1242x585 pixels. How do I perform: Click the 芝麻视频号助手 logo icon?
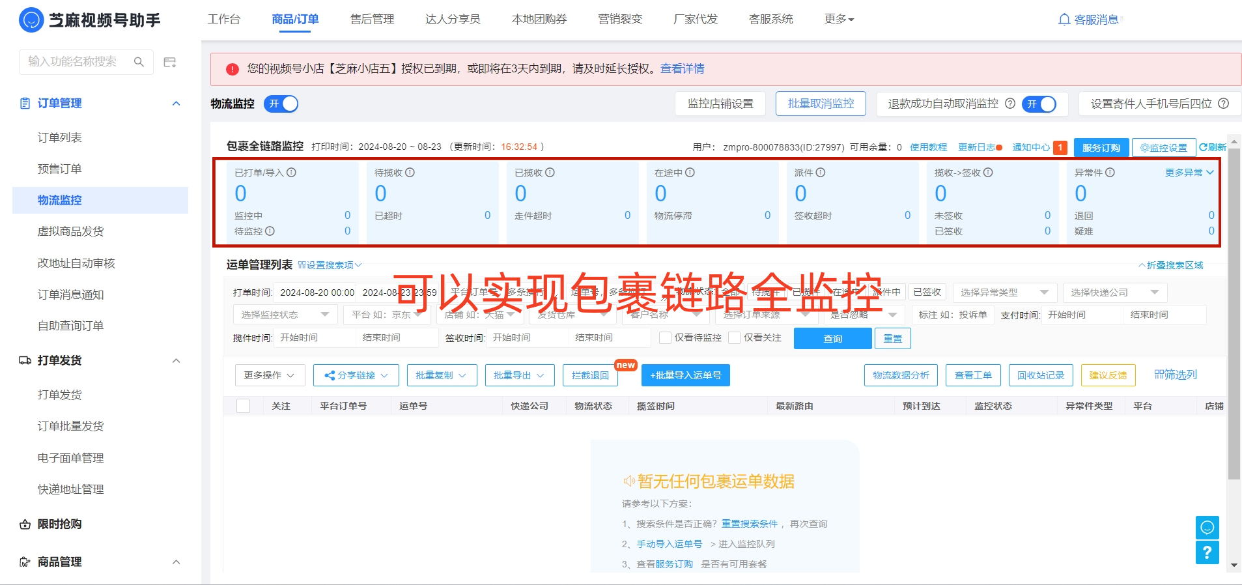31,20
